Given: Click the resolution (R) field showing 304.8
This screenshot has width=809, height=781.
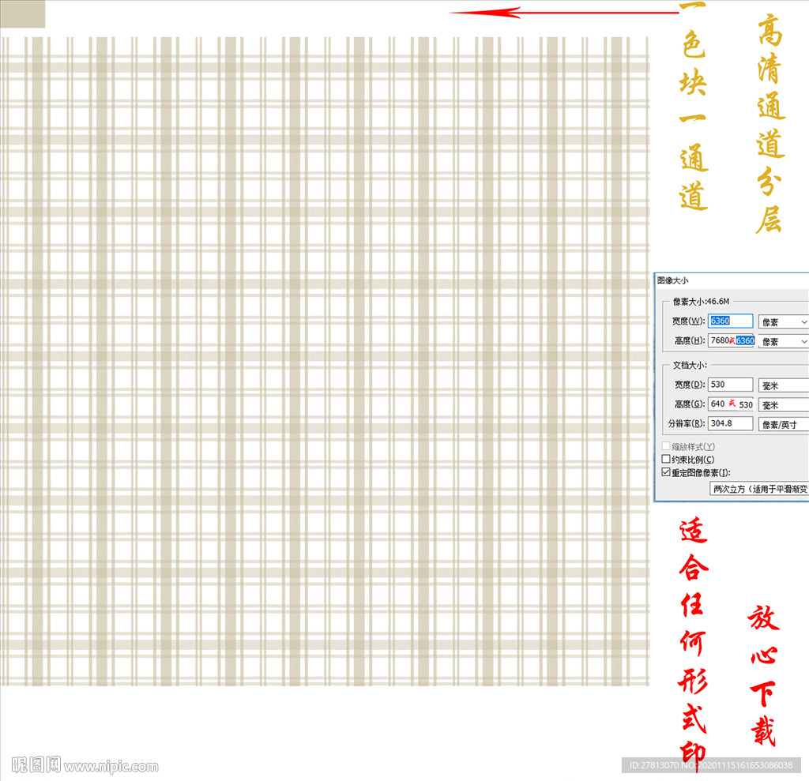Looking at the screenshot, I should pyautogui.click(x=731, y=424).
